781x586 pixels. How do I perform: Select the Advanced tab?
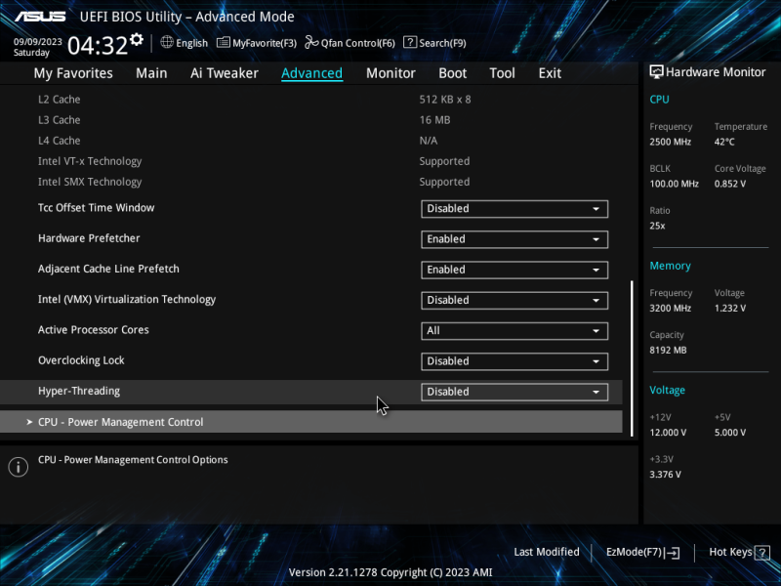pos(311,73)
